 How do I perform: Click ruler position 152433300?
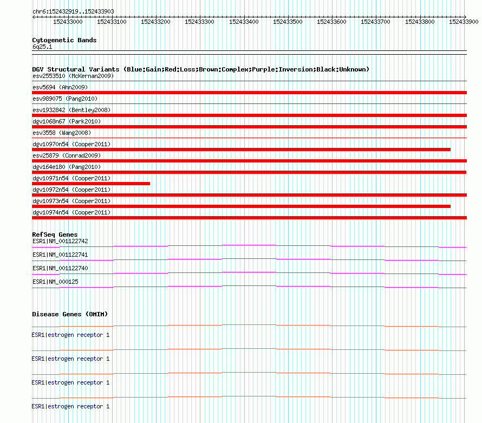coord(199,22)
